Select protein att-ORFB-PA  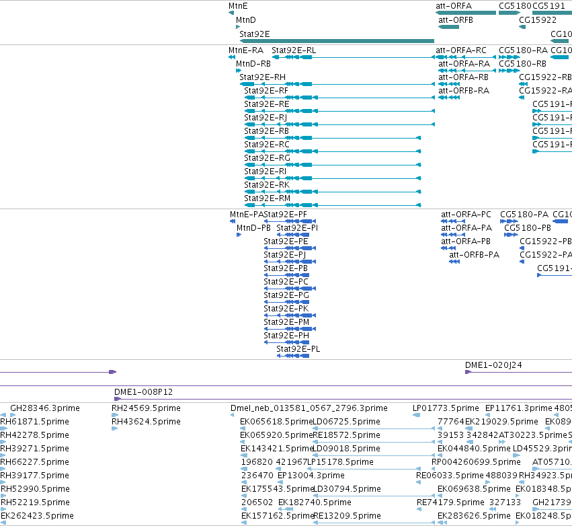[475, 255]
